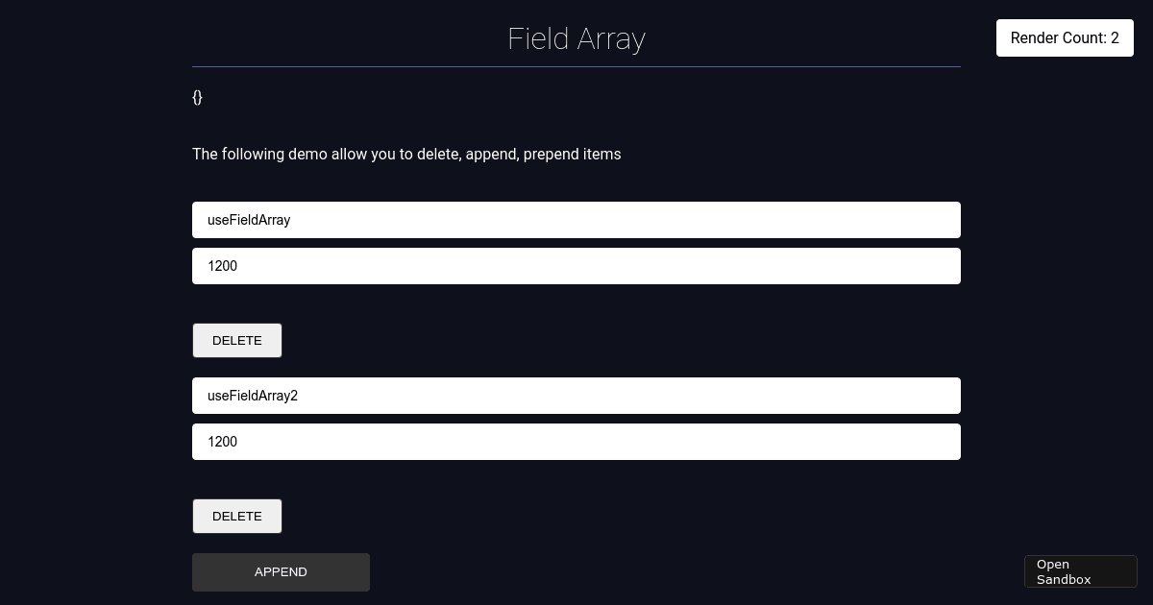The height and width of the screenshot is (605, 1153).
Task: Select the second '1200' value field
Action: point(576,442)
